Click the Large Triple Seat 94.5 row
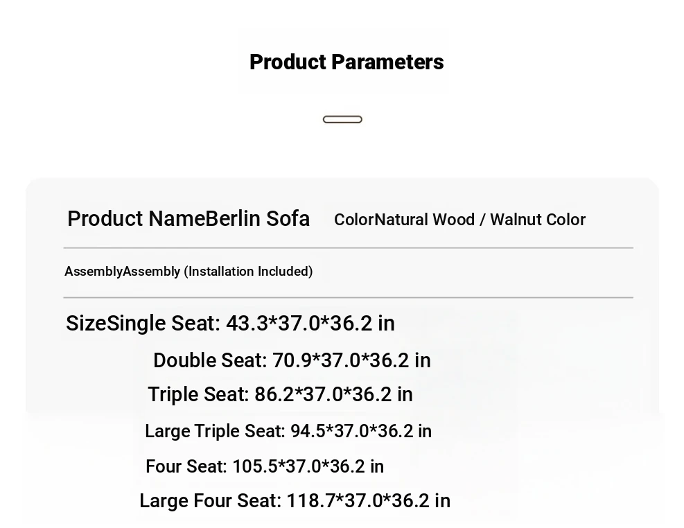This screenshot has height=528, width=684. click(x=288, y=431)
